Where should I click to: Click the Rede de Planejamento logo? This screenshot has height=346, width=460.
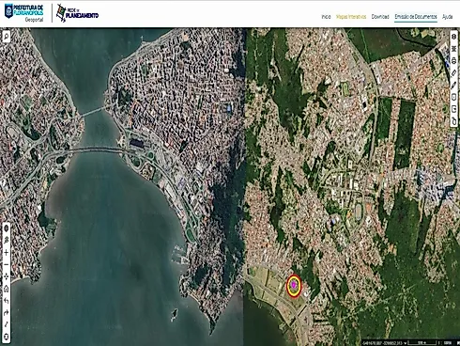click(77, 13)
